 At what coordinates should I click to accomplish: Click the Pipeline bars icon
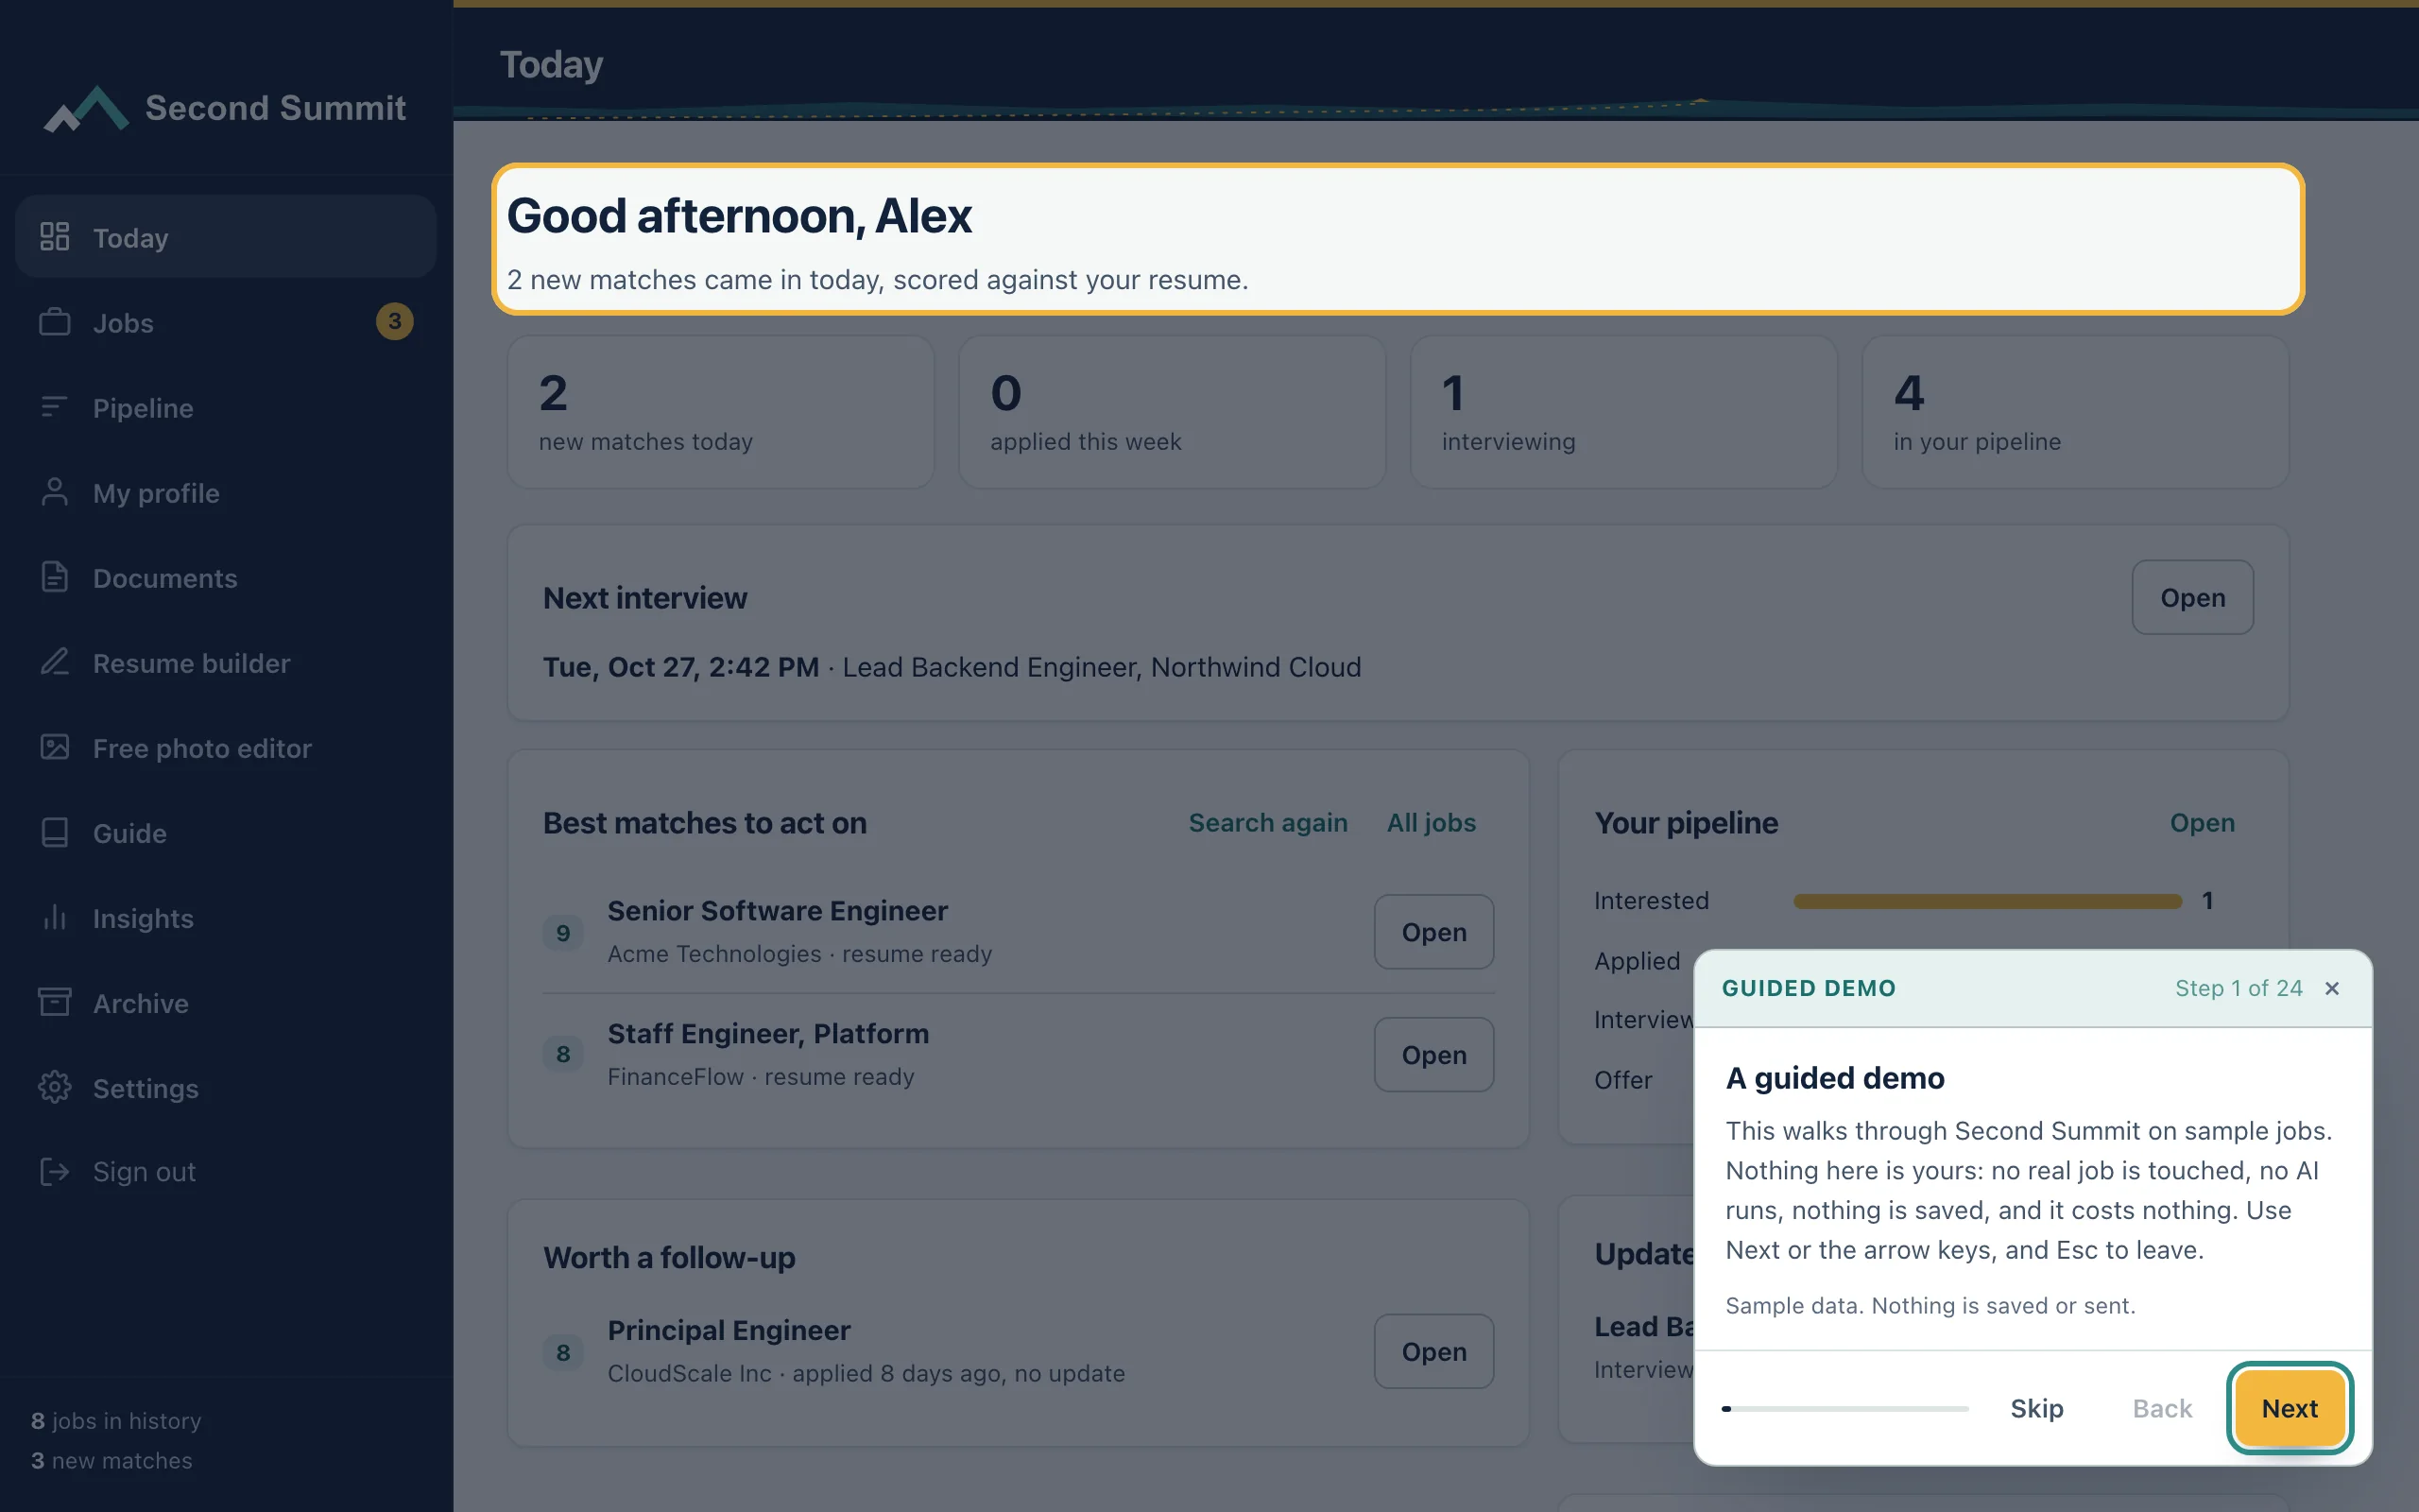(54, 407)
